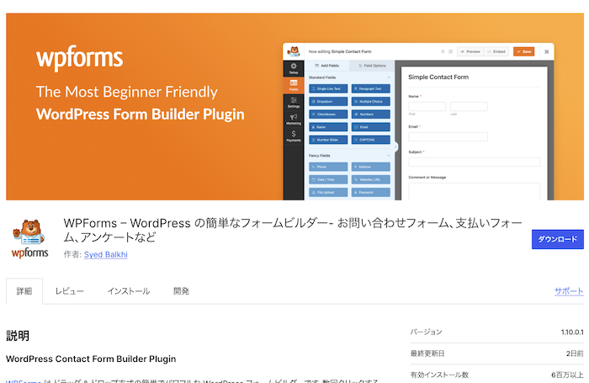Switch to the 開発 tab
This screenshot has height=383, width=589.
coord(181,291)
